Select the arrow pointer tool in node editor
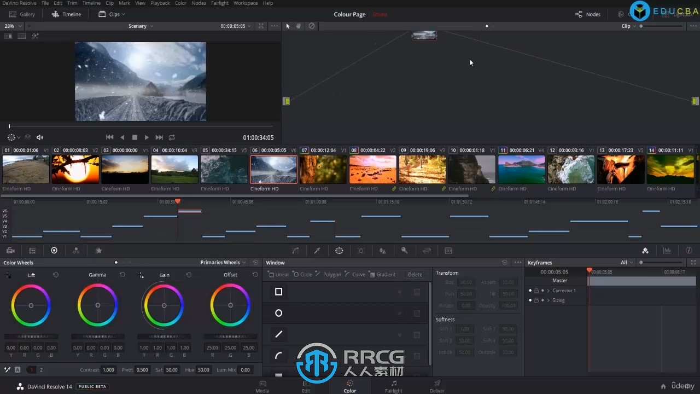This screenshot has width=700, height=394. point(288,26)
